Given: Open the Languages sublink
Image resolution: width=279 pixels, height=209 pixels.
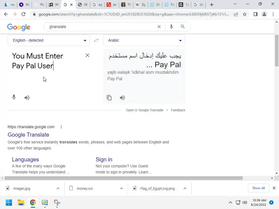Looking at the screenshot, I should 25,159.
